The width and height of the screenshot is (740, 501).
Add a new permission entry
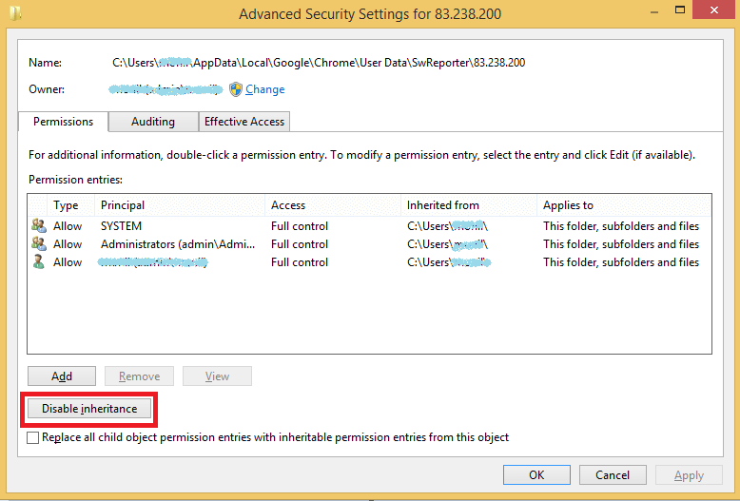coord(62,376)
